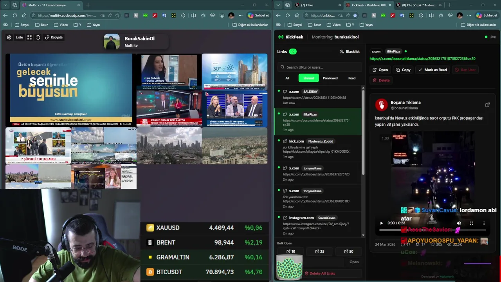Open tweet in new window icon
Viewport: 501px width, 282px height.
coord(487,105)
